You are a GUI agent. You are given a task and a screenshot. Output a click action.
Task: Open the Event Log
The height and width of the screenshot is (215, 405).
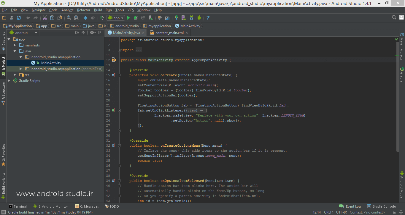tap(350, 206)
